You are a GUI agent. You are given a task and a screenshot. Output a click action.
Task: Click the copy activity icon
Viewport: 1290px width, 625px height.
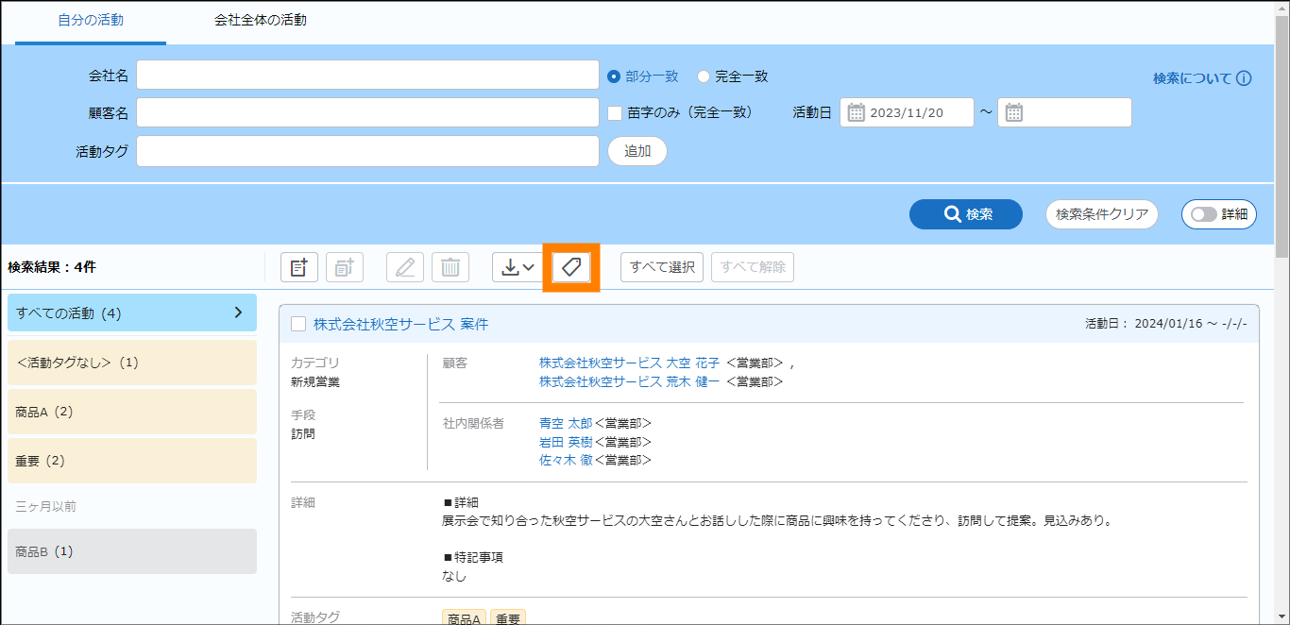[x=345, y=267]
